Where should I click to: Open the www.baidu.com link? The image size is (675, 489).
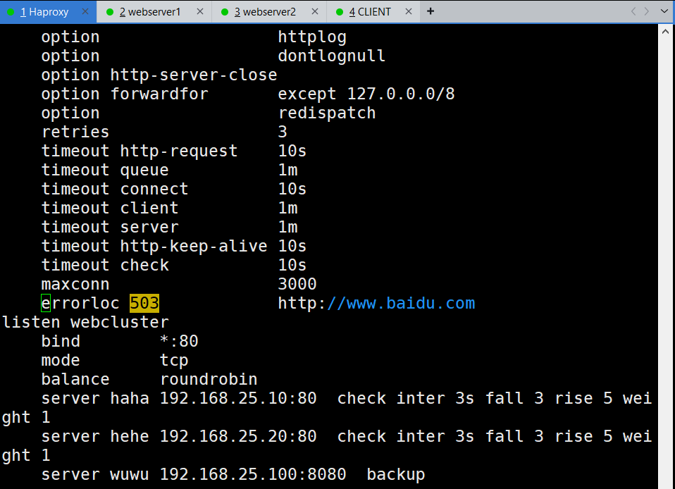coord(401,304)
